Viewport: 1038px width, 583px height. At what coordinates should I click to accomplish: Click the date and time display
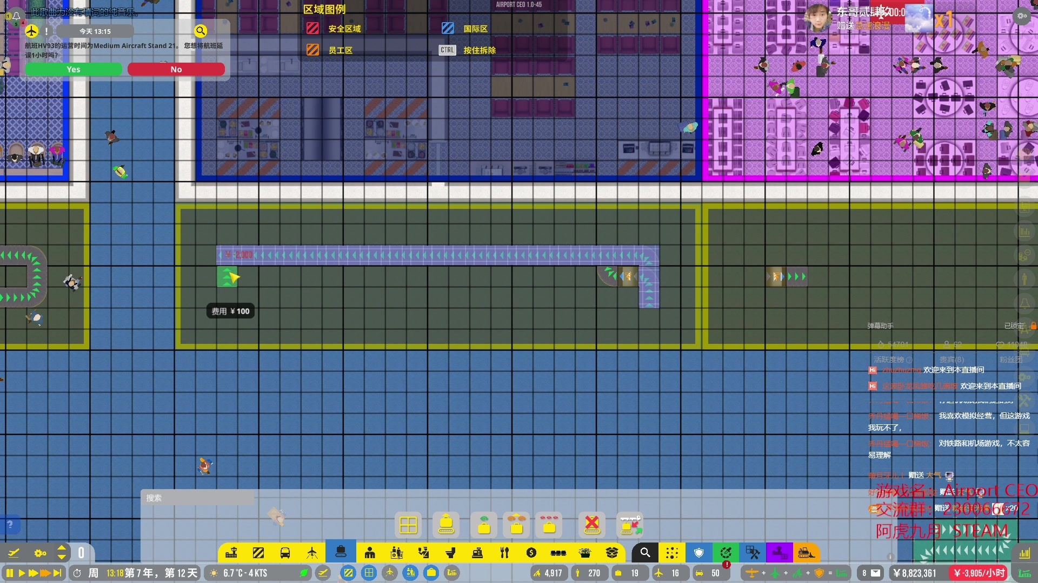tap(135, 573)
